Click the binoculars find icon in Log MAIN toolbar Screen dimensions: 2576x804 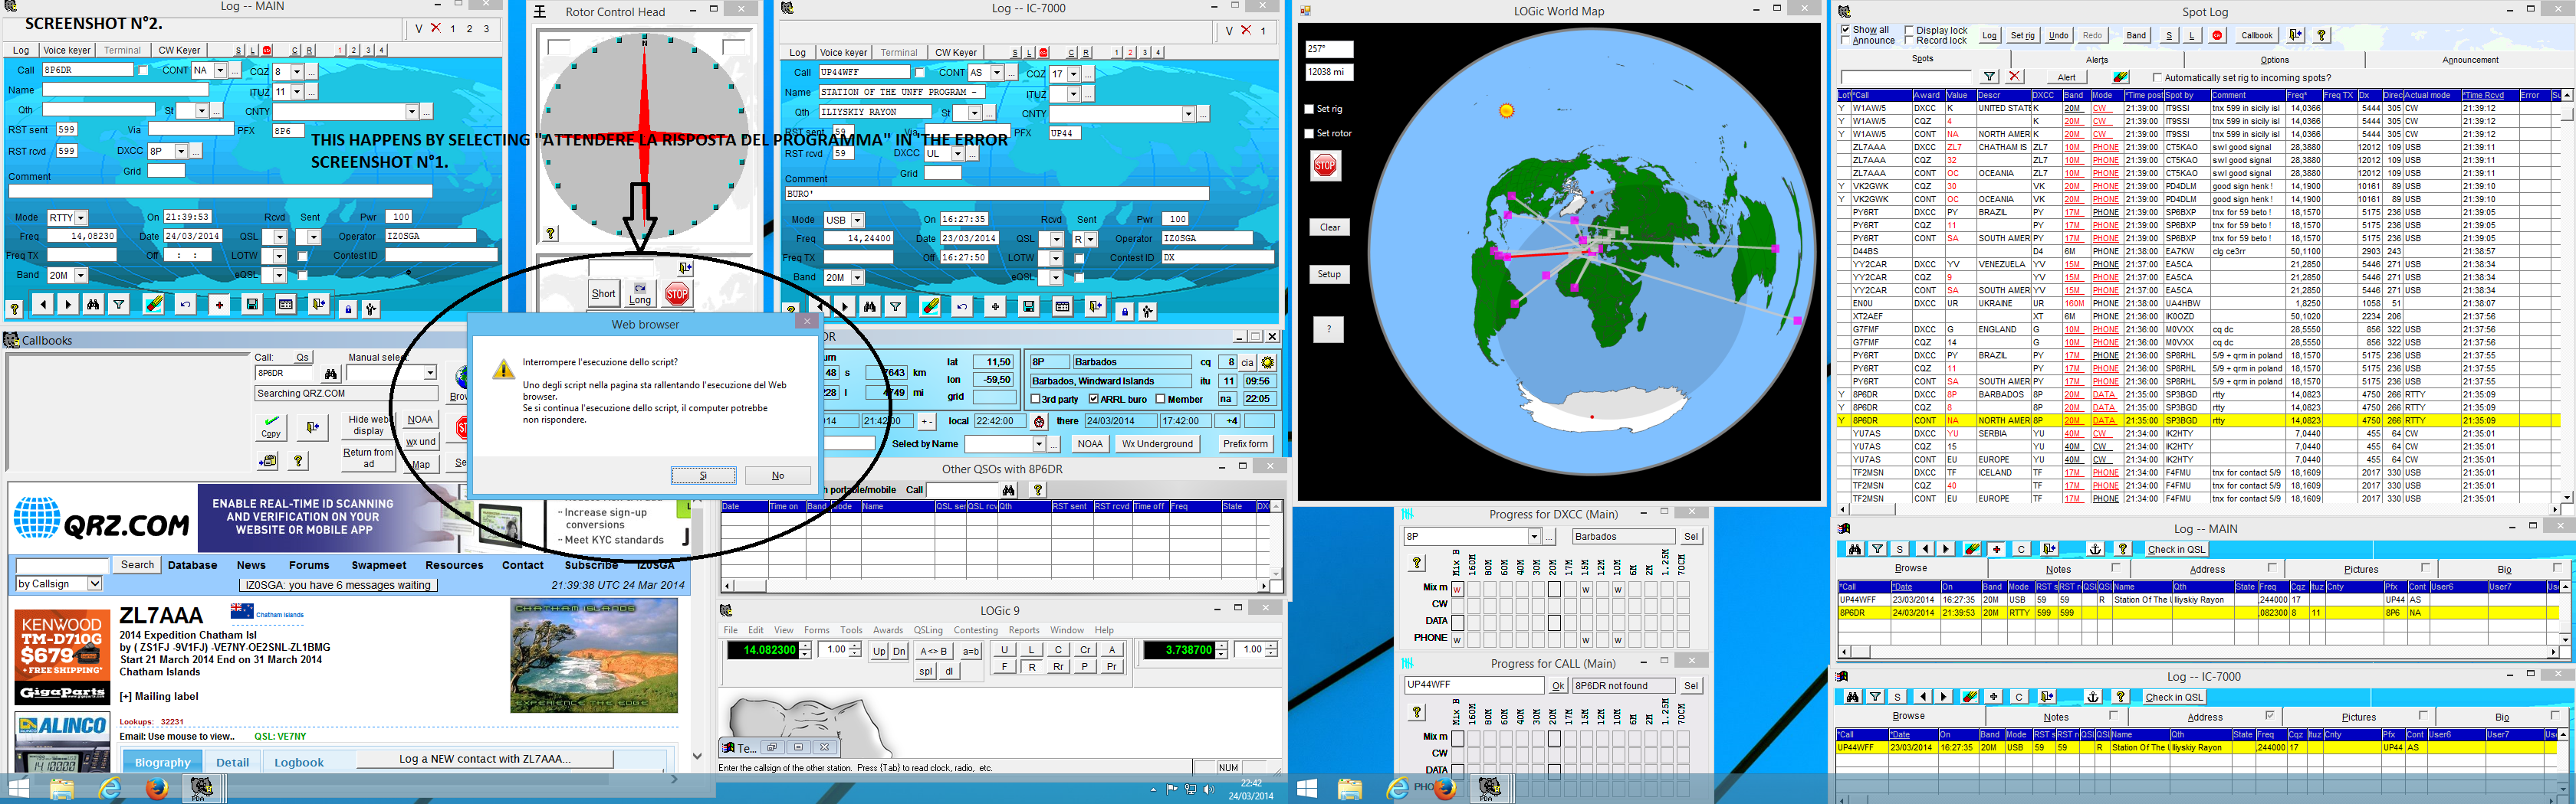(93, 305)
